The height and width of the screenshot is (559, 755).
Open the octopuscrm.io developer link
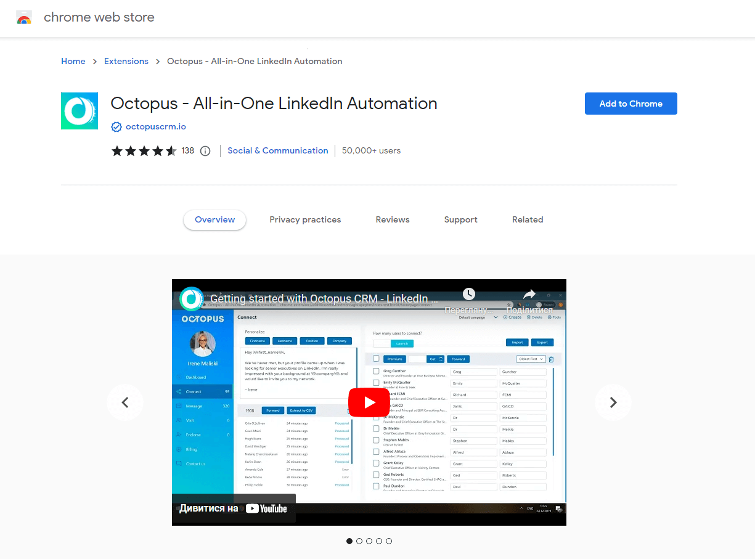[155, 126]
